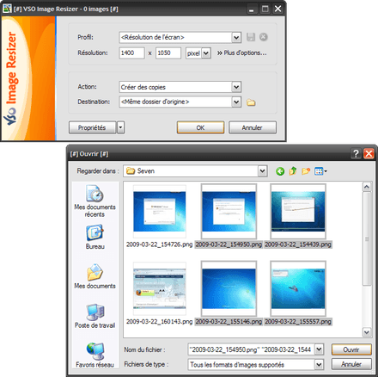Click the Ouvrir button
The width and height of the screenshot is (378, 377).
point(351,349)
